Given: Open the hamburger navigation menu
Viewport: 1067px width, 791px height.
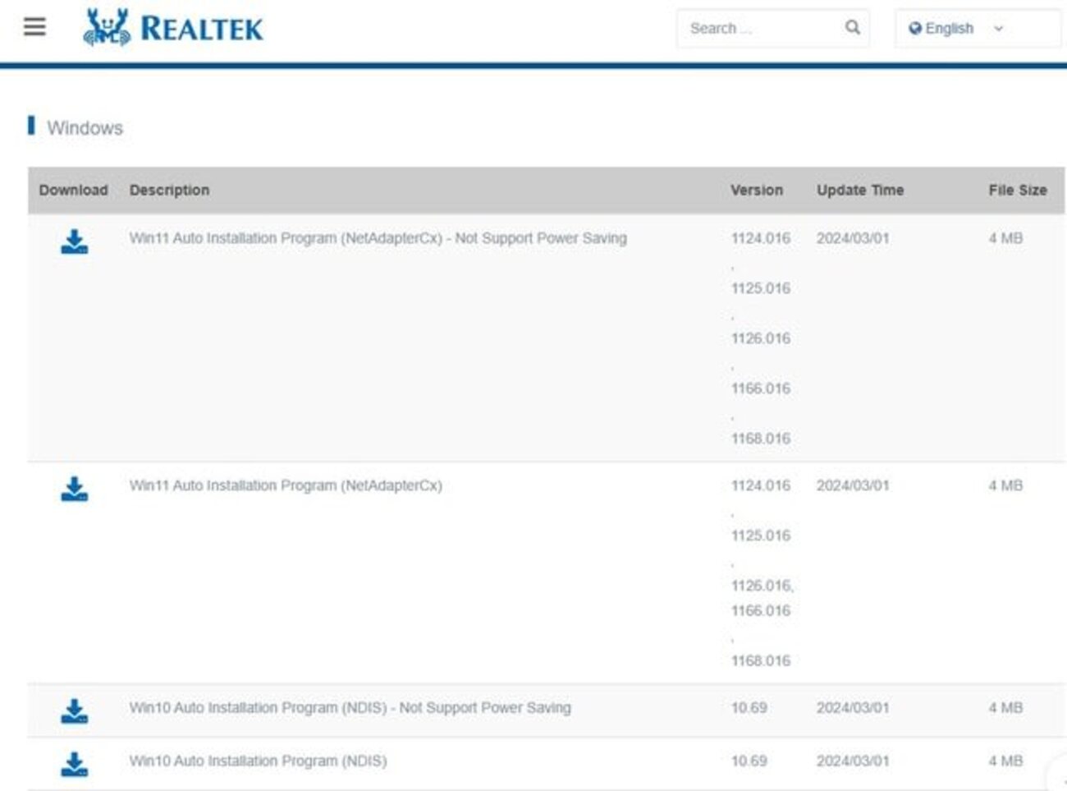Looking at the screenshot, I should click(x=33, y=26).
